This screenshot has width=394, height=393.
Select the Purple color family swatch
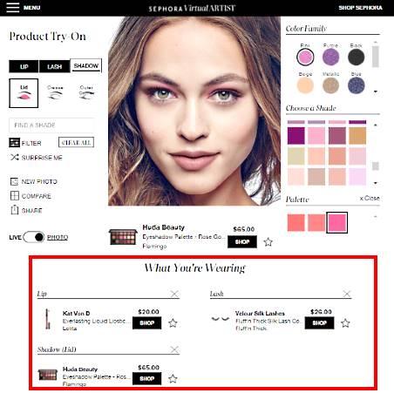click(x=330, y=57)
